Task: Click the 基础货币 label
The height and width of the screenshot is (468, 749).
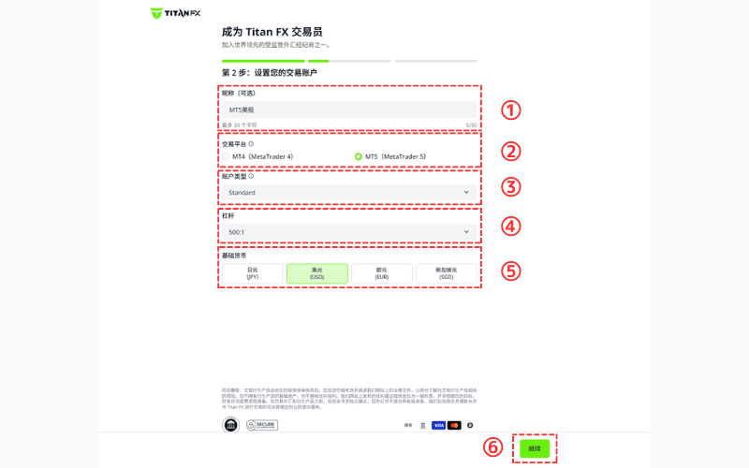Action: (234, 256)
